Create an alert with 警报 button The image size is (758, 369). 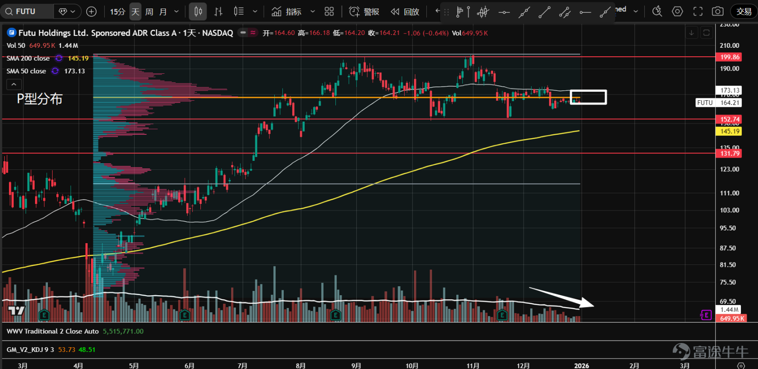tap(364, 11)
